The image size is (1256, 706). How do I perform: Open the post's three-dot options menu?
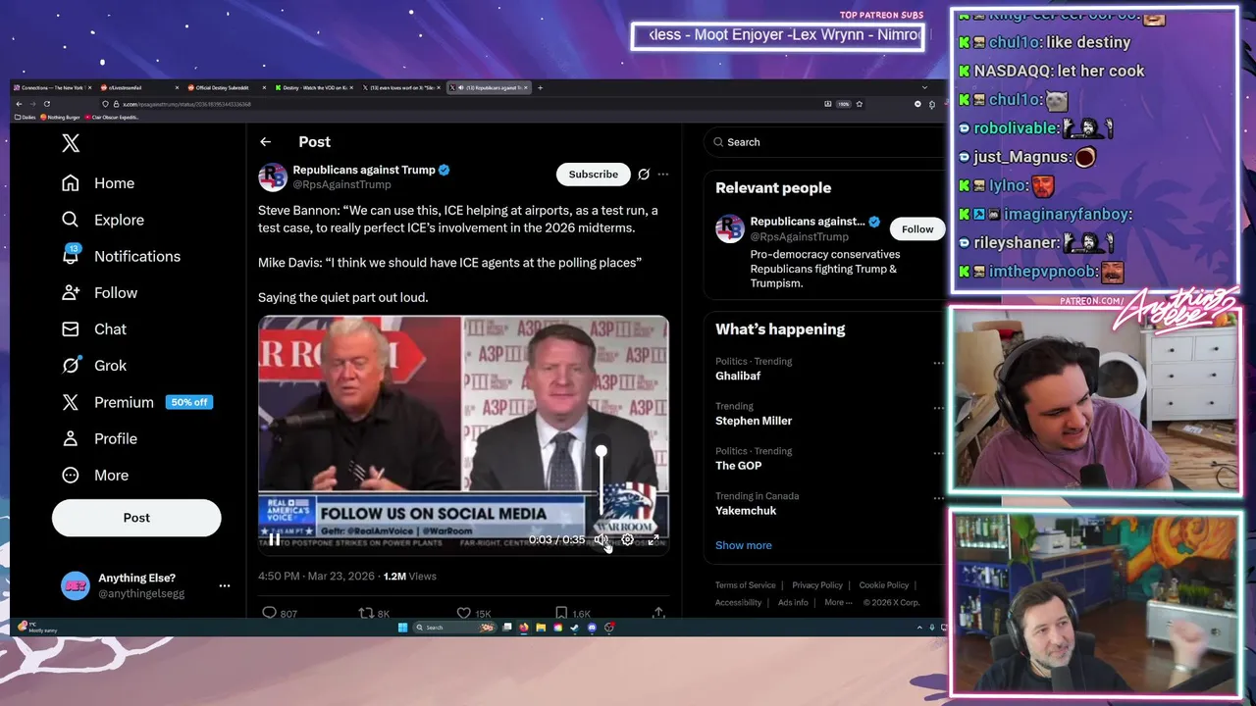[663, 174]
